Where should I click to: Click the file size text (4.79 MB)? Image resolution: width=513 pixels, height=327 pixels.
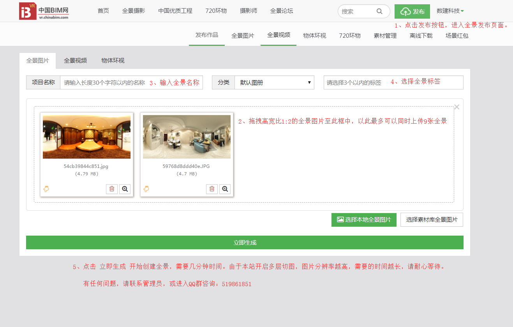coord(86,174)
